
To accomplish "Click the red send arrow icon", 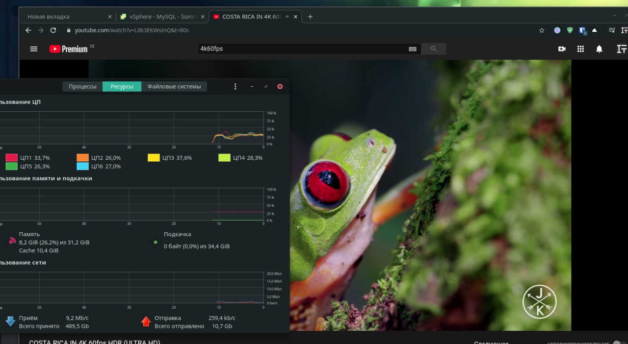I will coord(146,321).
